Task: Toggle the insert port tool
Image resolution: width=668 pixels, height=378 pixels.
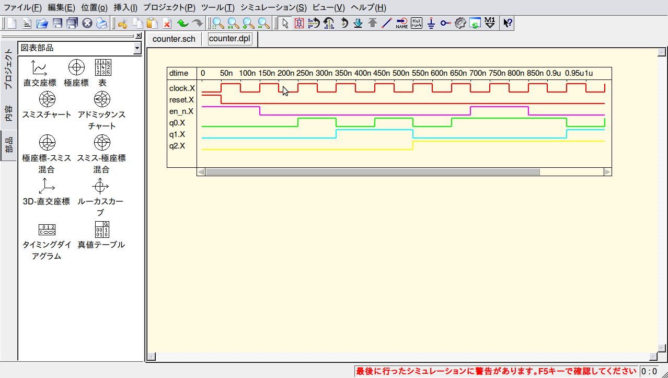Action: (445, 23)
